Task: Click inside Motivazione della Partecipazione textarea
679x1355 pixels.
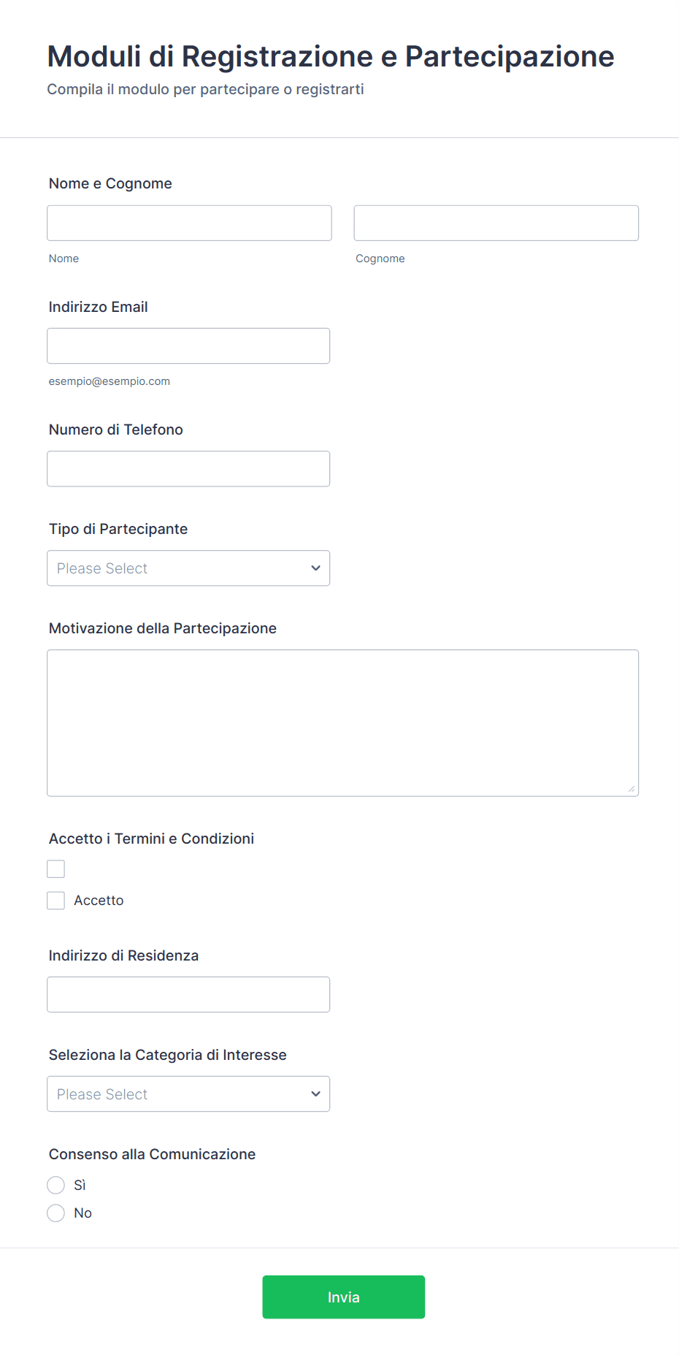Action: point(342,722)
